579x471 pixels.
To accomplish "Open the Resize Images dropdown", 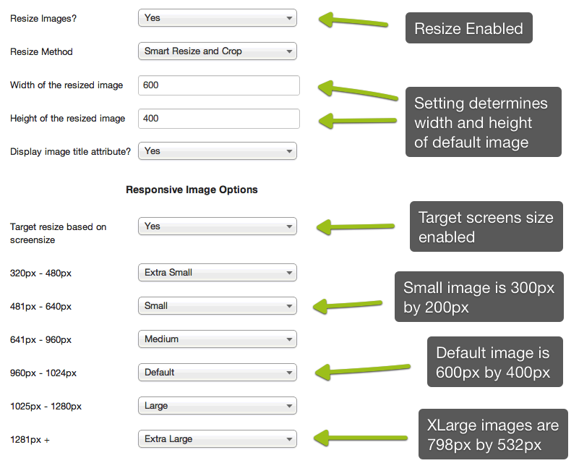I will click(x=217, y=18).
